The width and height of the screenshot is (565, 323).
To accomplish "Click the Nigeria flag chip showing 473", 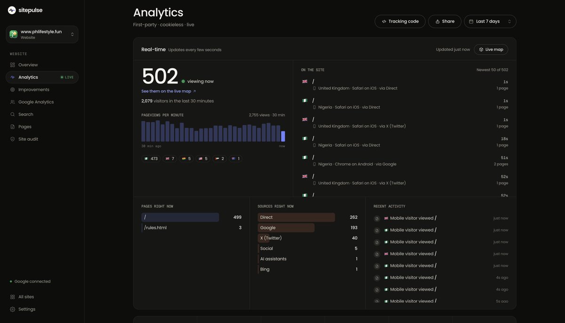I will [151, 159].
